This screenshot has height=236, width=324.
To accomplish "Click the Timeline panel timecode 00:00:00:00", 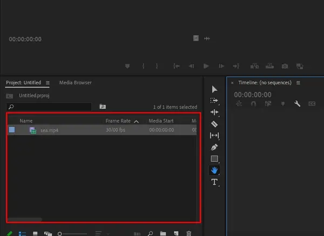I will pos(253,95).
